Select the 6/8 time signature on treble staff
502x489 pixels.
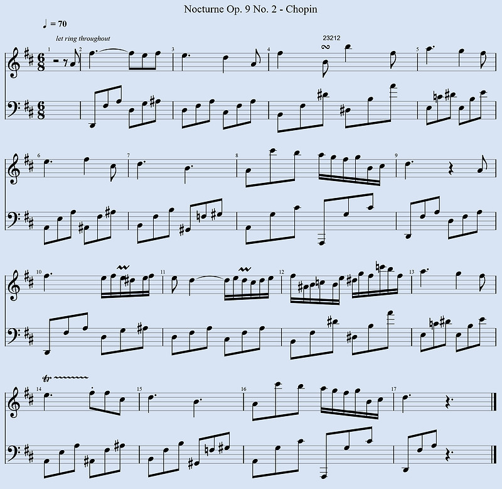coord(41,63)
